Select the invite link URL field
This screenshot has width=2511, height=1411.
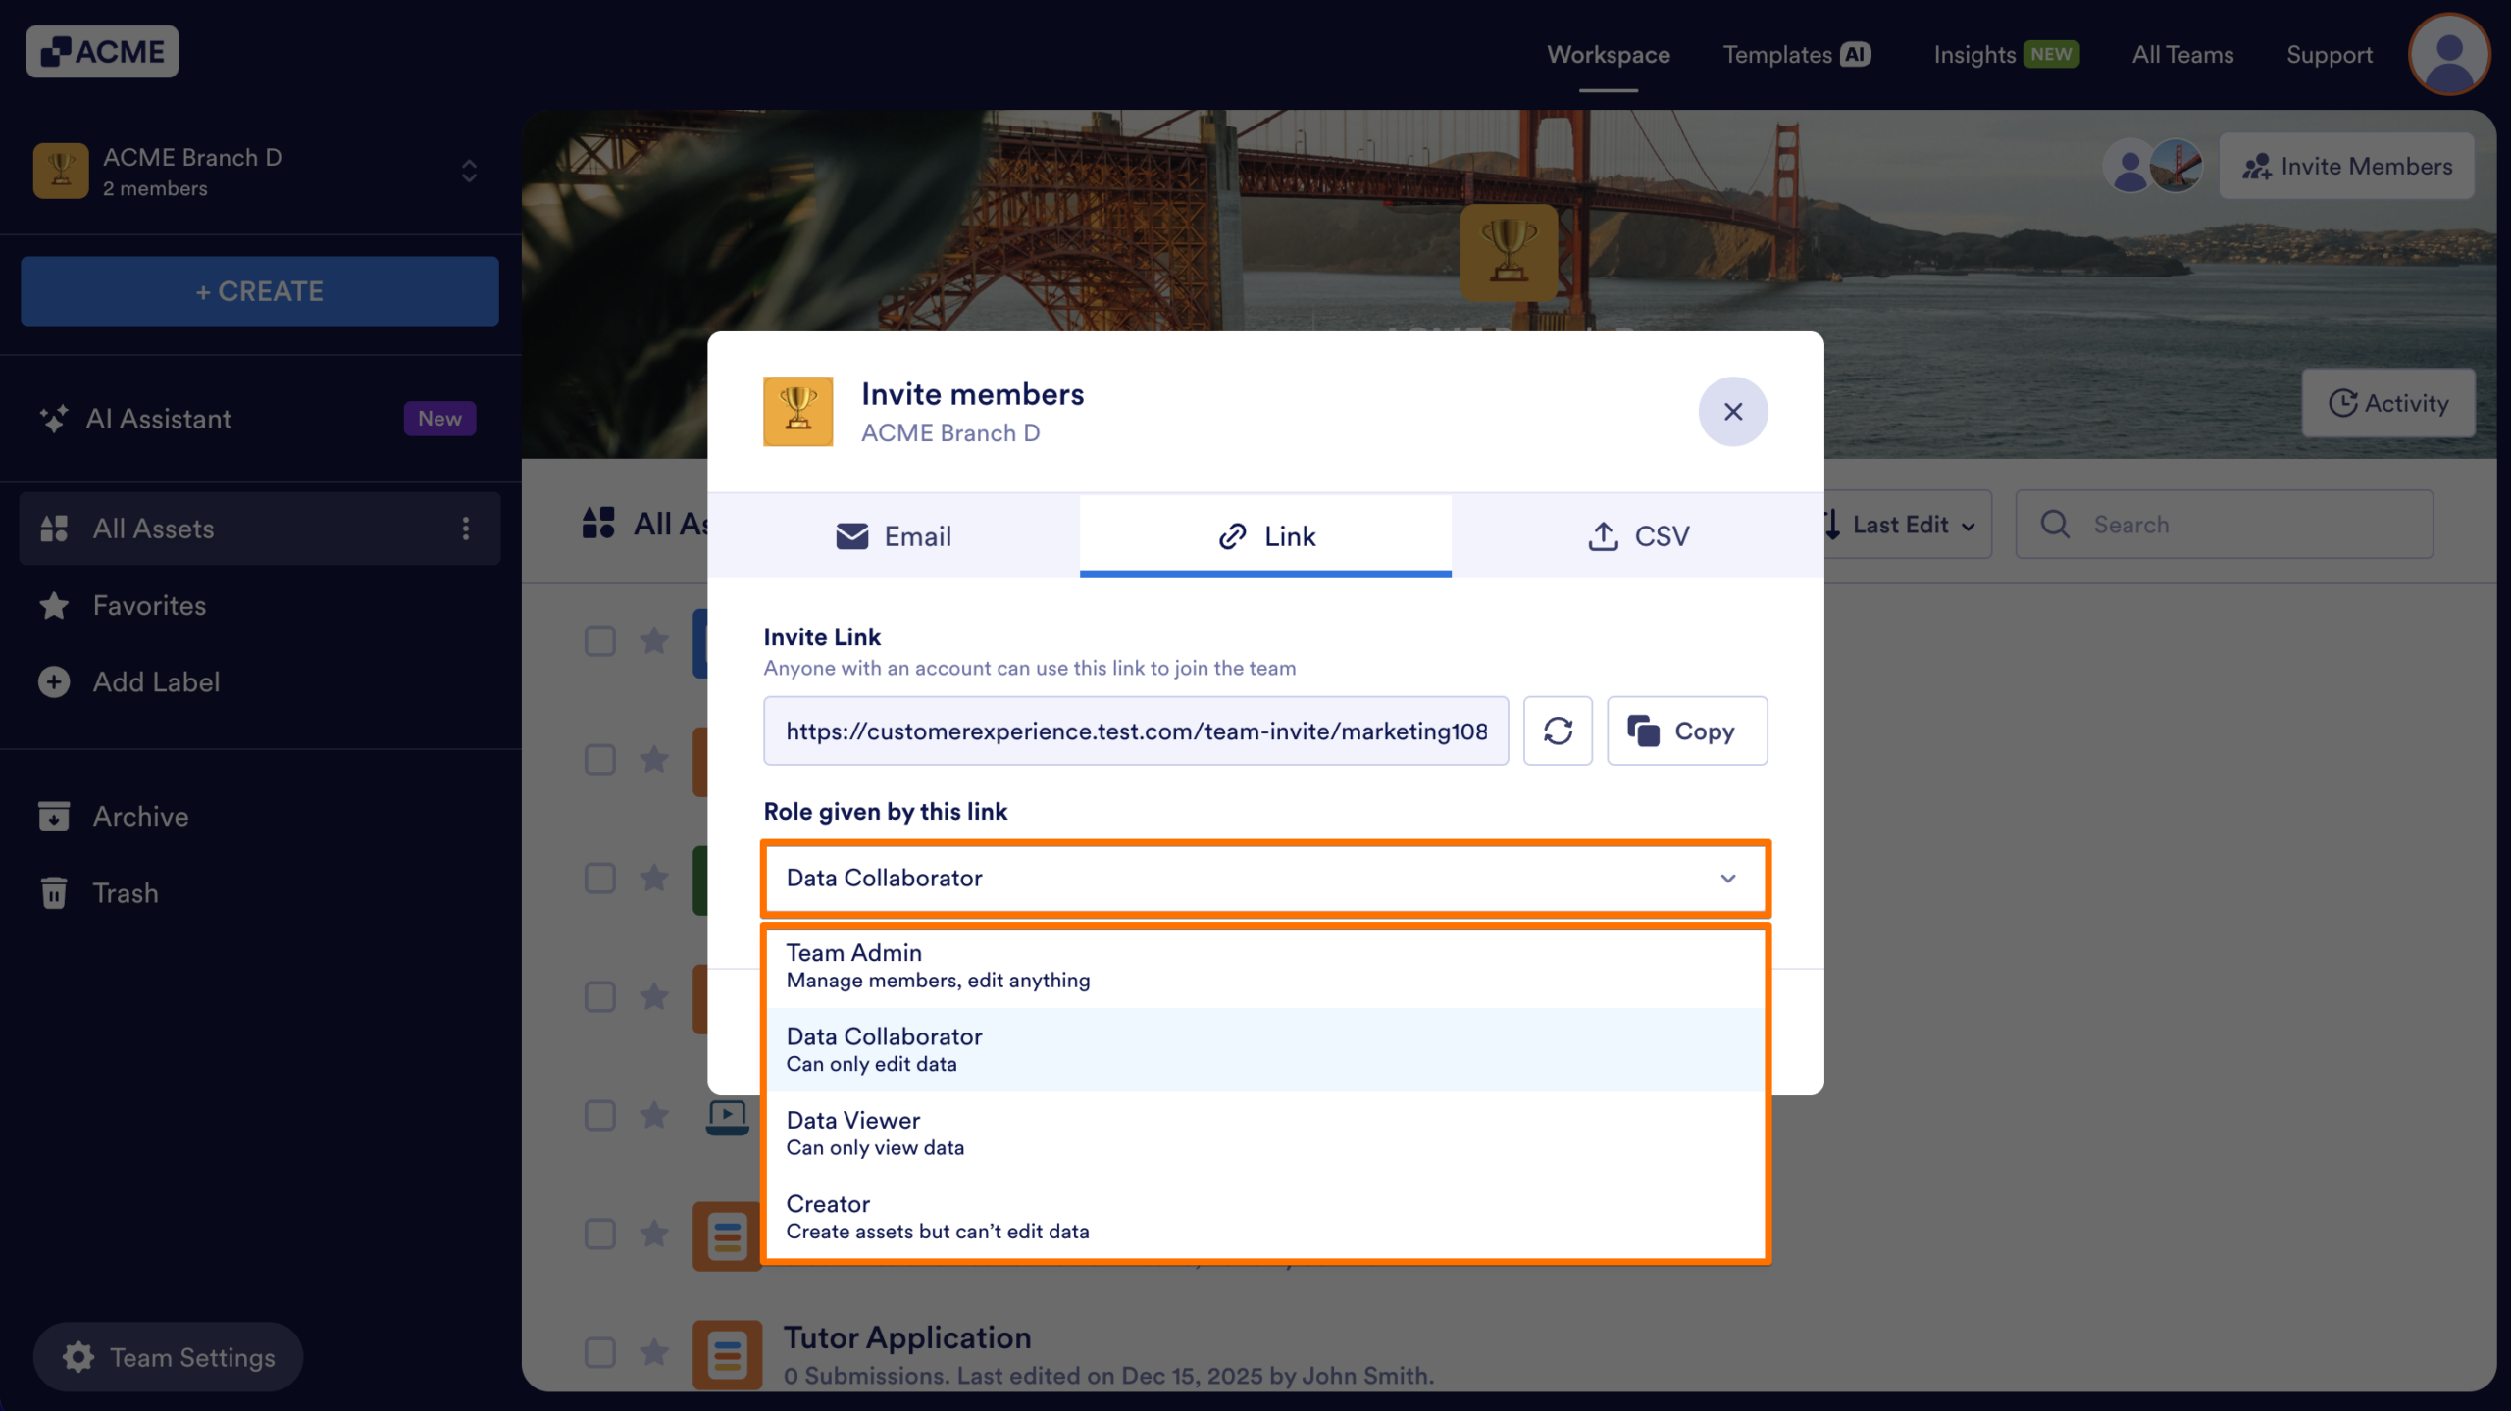point(1136,731)
